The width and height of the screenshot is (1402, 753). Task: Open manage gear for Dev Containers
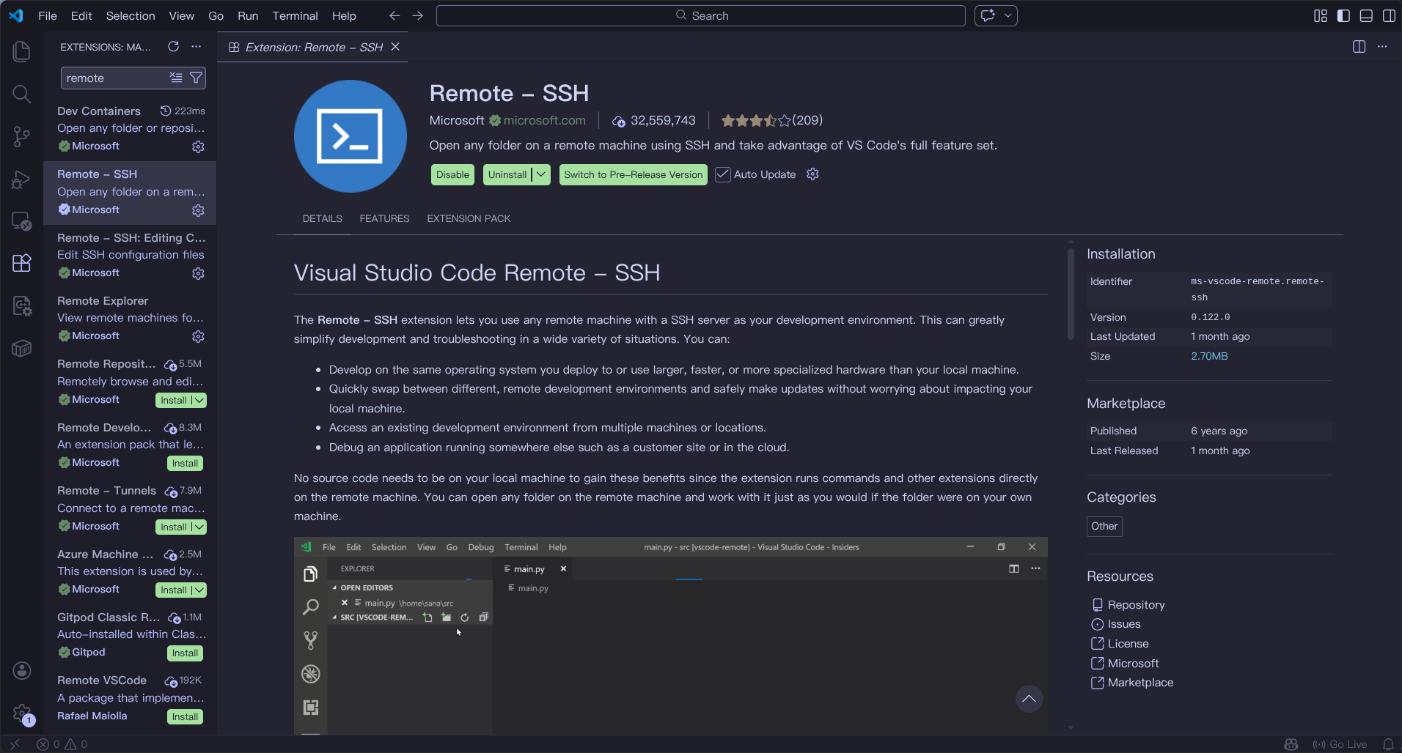pyautogui.click(x=198, y=146)
